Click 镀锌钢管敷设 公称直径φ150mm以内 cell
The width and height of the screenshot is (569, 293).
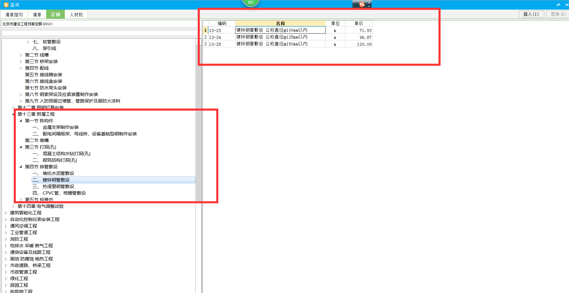coord(280,44)
